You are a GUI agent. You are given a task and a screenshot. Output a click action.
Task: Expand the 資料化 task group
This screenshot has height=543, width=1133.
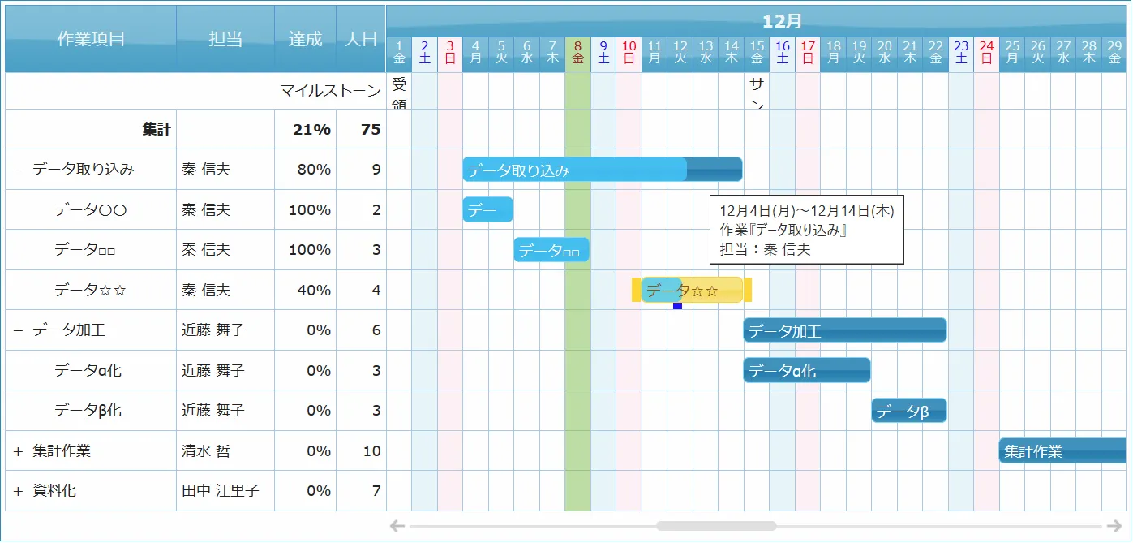tap(18, 491)
